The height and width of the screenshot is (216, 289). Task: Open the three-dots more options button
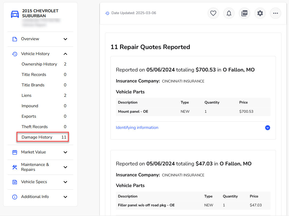pyautogui.click(x=276, y=13)
